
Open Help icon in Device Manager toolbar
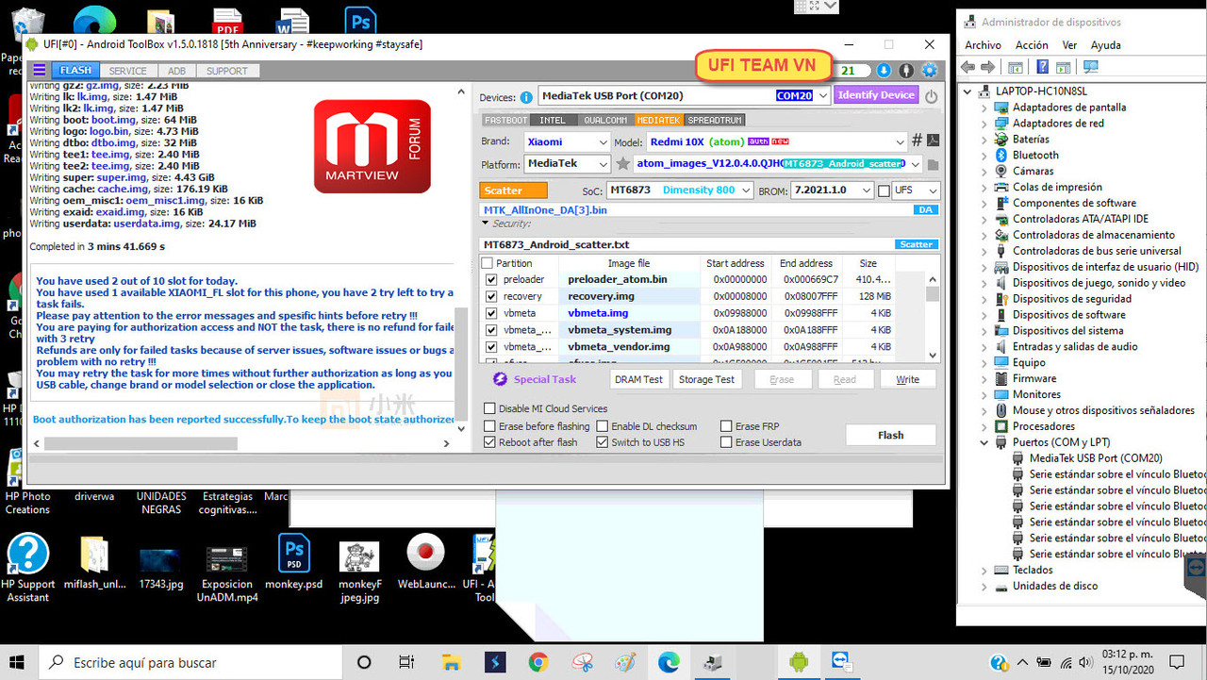click(1042, 67)
